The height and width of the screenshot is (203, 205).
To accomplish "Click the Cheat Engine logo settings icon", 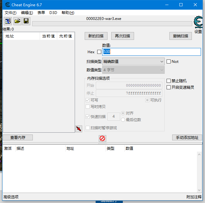I will click(x=198, y=22).
